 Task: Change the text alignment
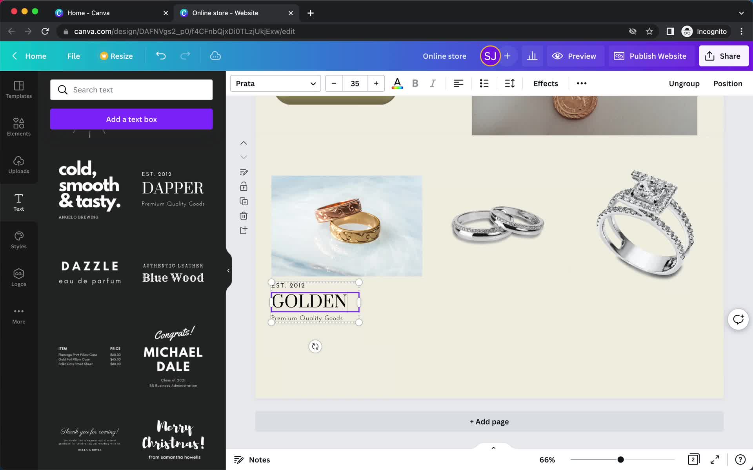click(458, 83)
